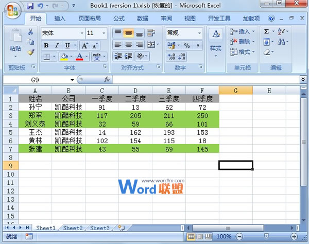The height and width of the screenshot is (244, 309).
Task: Align cell text left
Action: [x=118, y=45]
